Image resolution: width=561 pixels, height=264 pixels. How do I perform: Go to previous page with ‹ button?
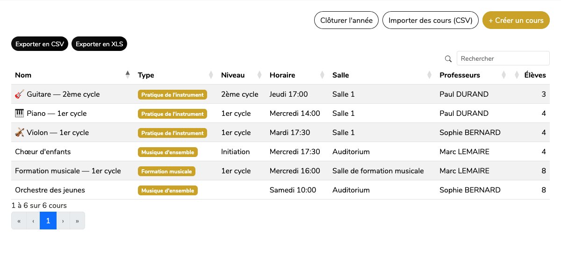click(33, 221)
